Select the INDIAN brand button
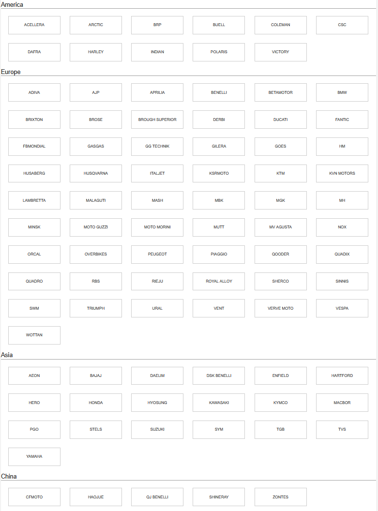 coord(157,52)
